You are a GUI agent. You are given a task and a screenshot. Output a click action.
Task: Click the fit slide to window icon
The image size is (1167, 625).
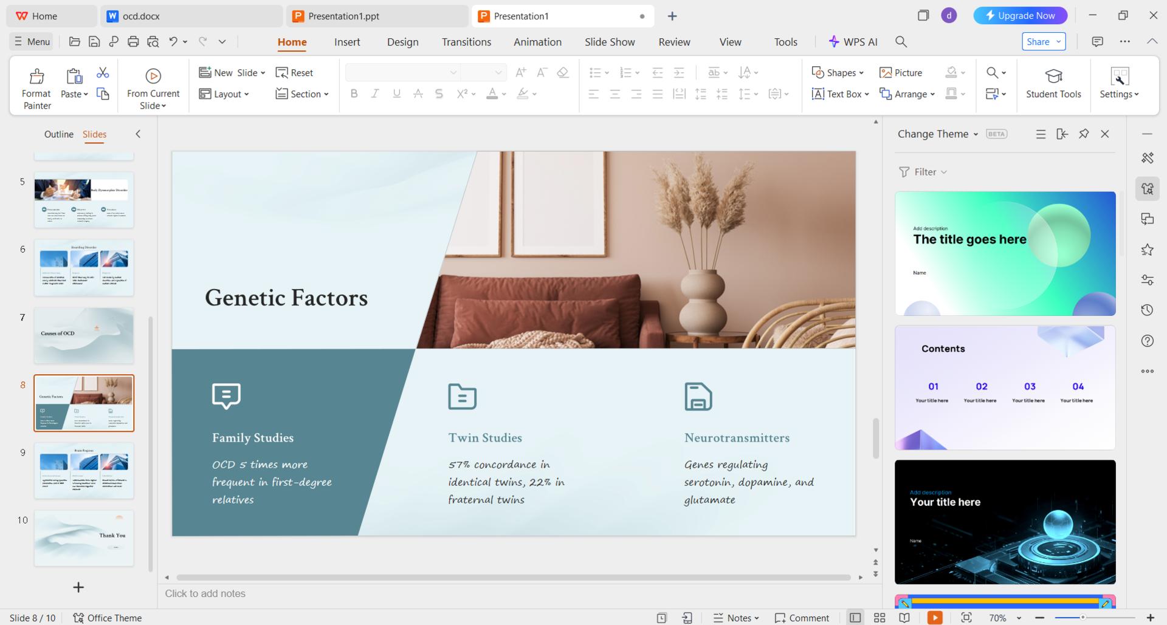(x=966, y=617)
